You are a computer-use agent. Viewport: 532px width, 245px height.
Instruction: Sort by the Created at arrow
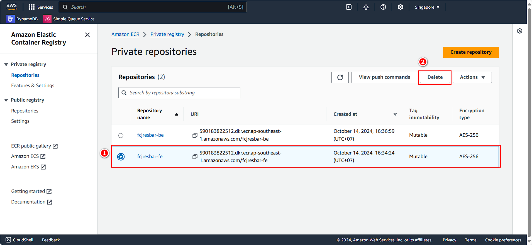(395, 114)
